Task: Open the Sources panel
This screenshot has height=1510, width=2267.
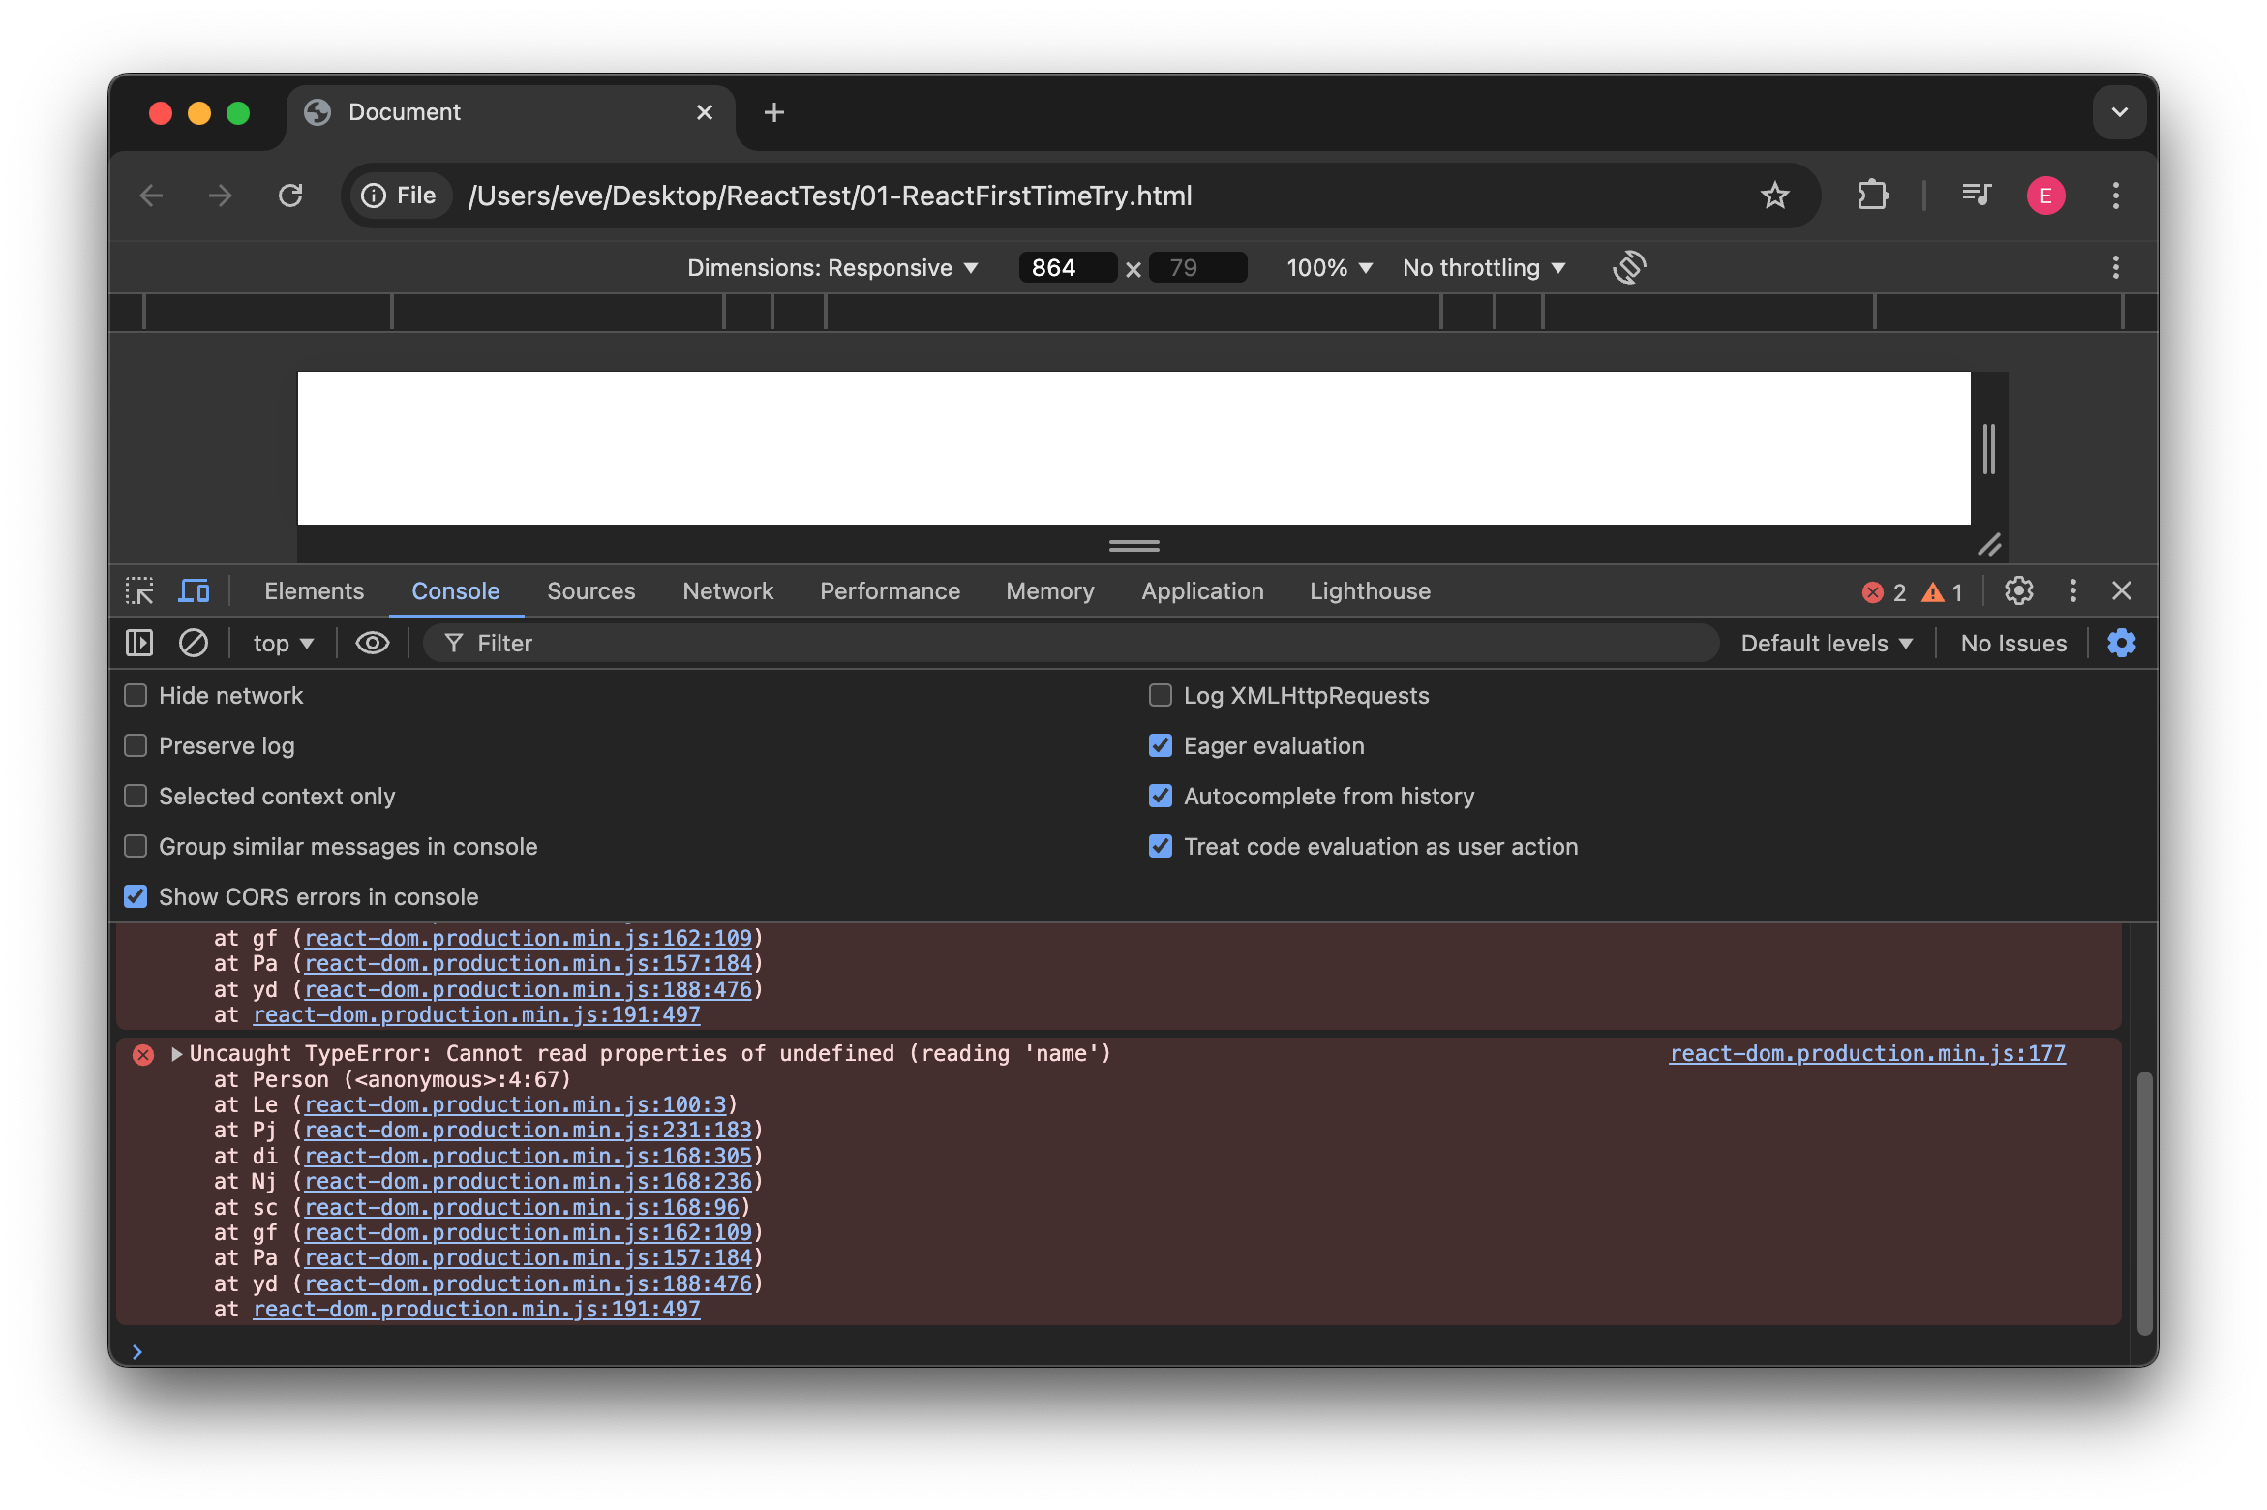Action: 590,590
